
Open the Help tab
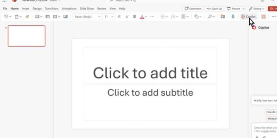point(122,8)
